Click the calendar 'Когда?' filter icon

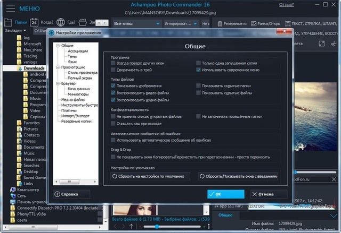click(34, 22)
